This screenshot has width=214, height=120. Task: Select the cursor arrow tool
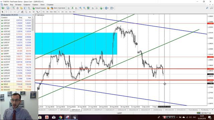click(x=2, y=12)
